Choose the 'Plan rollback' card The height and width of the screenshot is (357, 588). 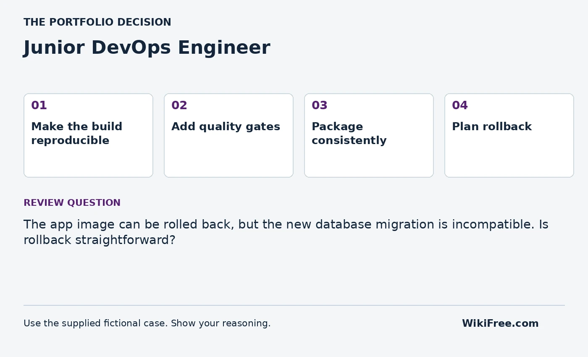(x=509, y=135)
